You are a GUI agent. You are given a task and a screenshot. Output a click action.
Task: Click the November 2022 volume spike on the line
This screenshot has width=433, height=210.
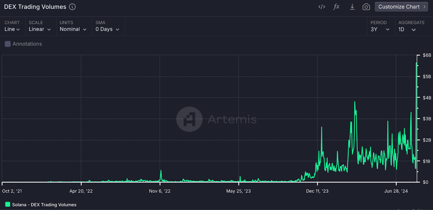tap(161, 171)
